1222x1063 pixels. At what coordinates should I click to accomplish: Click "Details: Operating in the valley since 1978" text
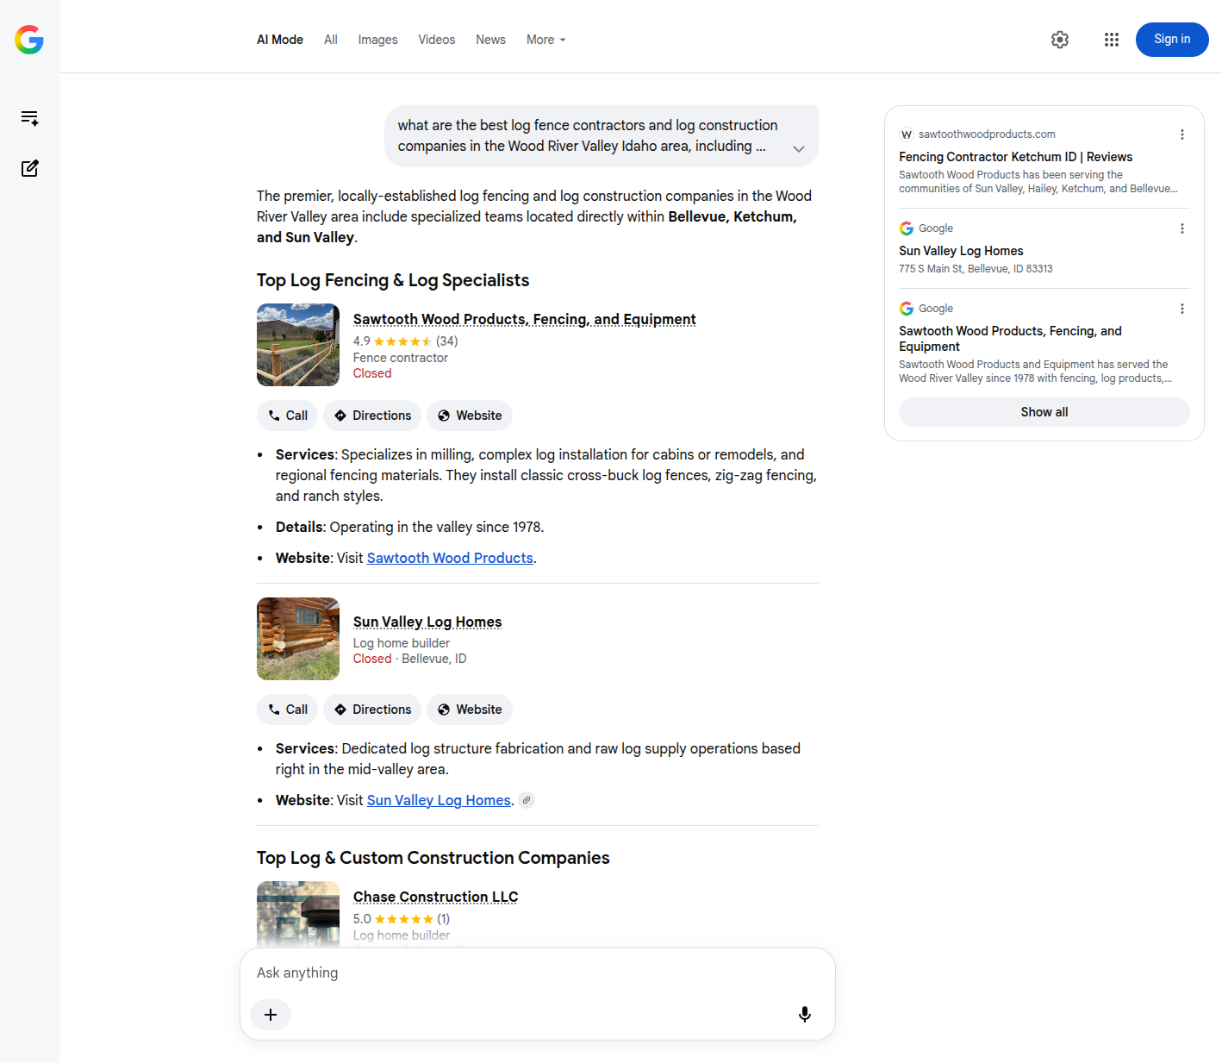(410, 527)
